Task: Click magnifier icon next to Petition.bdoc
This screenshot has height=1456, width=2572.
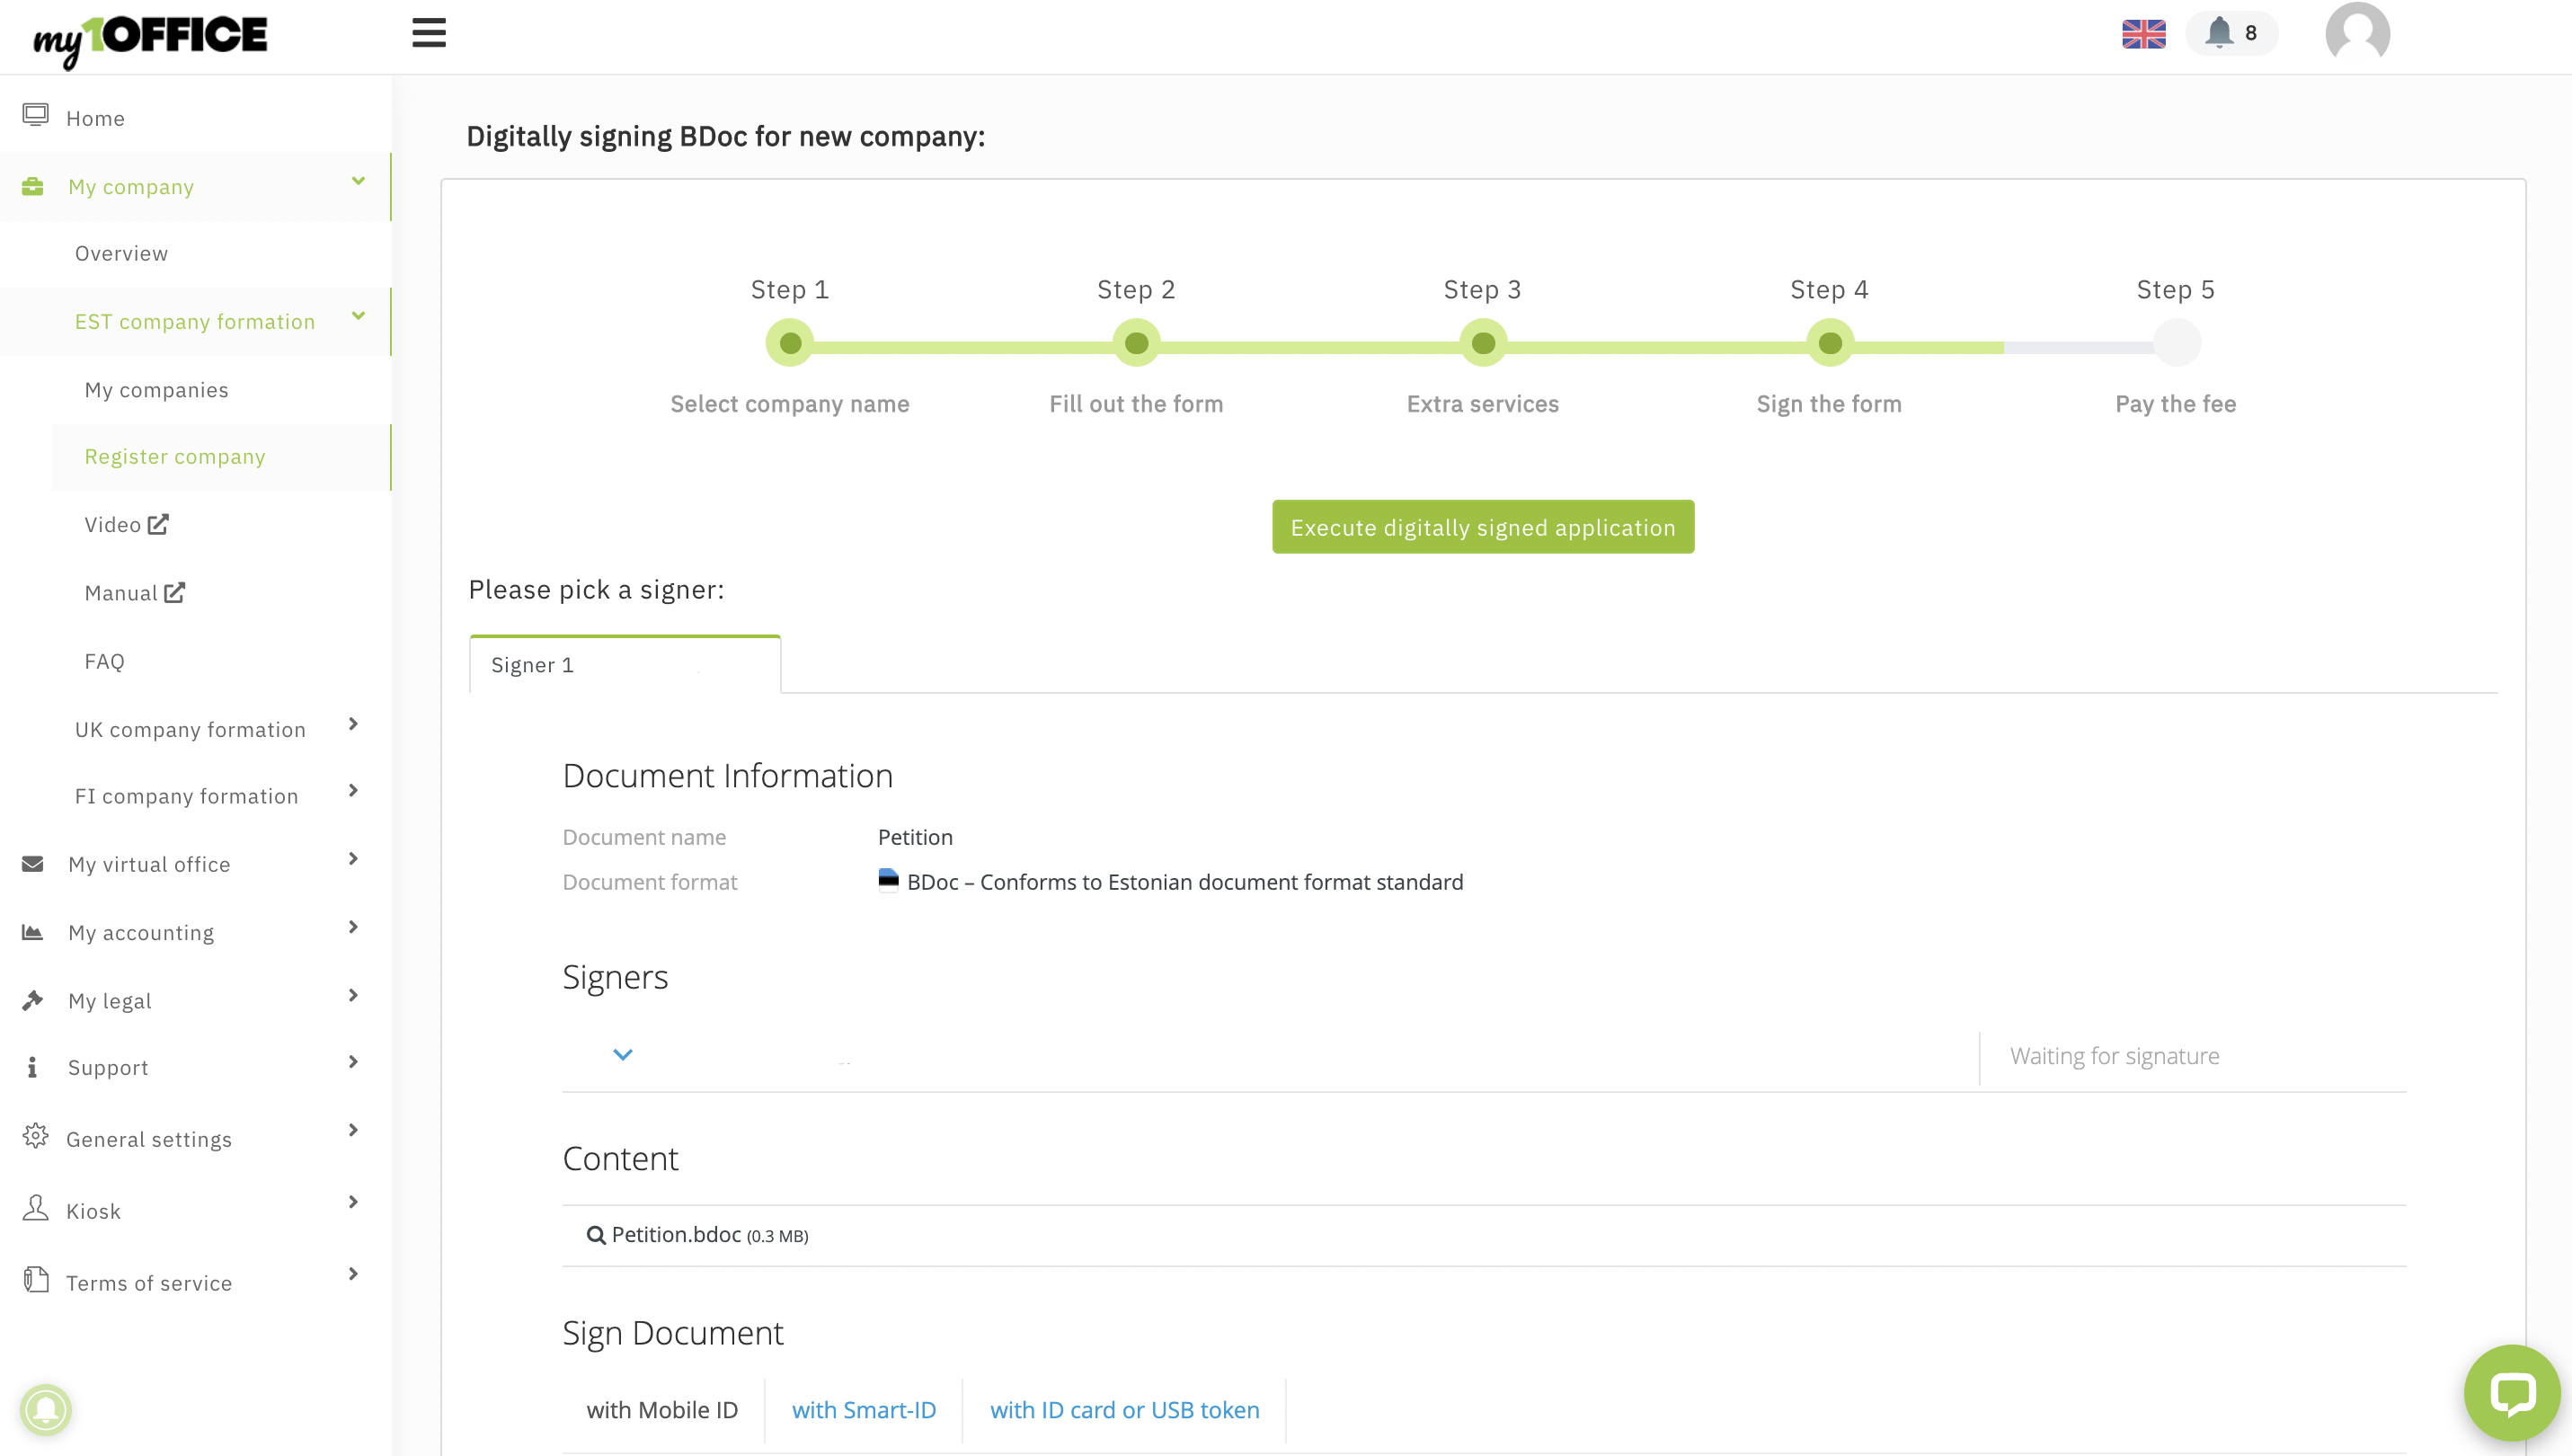Action: point(596,1235)
